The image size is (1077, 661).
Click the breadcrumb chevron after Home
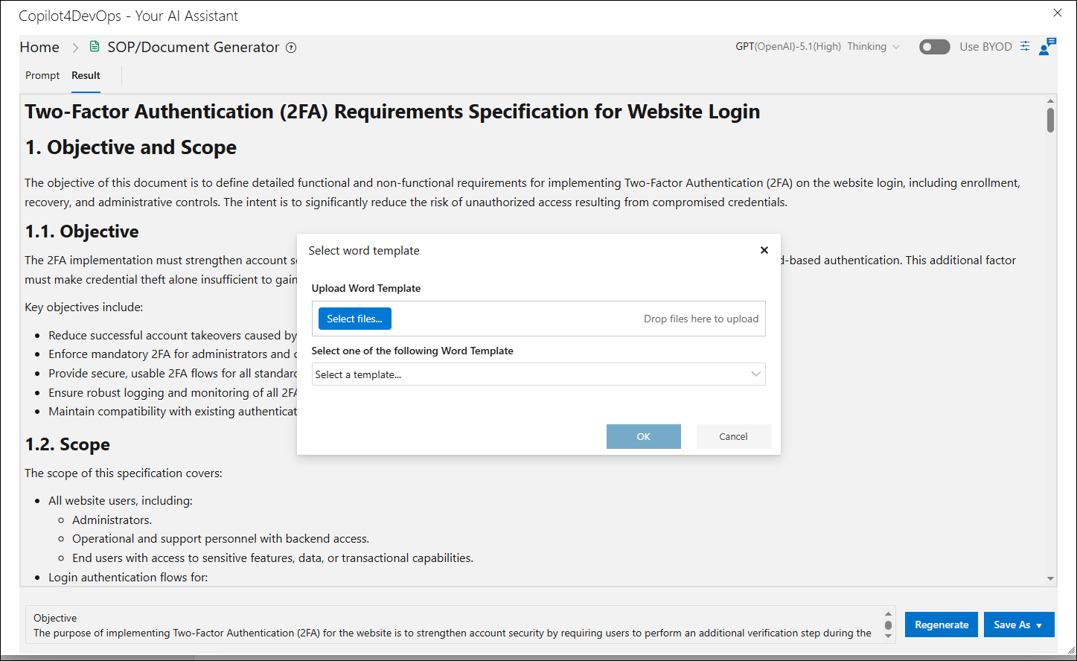pyautogui.click(x=75, y=48)
